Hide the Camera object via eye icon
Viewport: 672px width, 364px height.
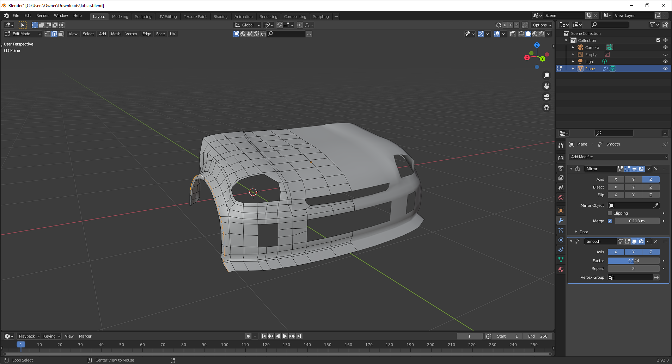click(x=665, y=47)
